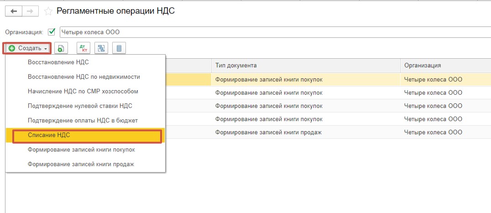Viewport: 491px width, 213px height.
Task: Open related documents structure icon
Action: point(101,48)
